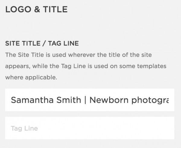Click the "Tag Line" placeholder text
Screen dimensions: 181x148
(x=24, y=128)
